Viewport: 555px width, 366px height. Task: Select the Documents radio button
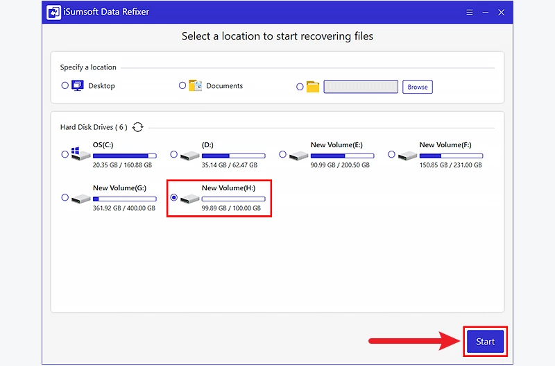(182, 86)
